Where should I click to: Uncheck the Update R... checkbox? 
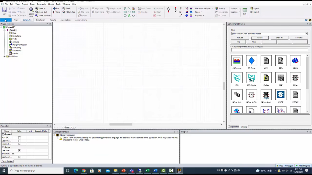pyautogui.click(x=19, y=144)
